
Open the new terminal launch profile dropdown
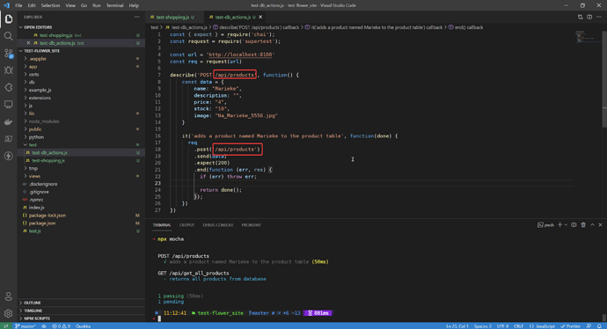pos(566,225)
